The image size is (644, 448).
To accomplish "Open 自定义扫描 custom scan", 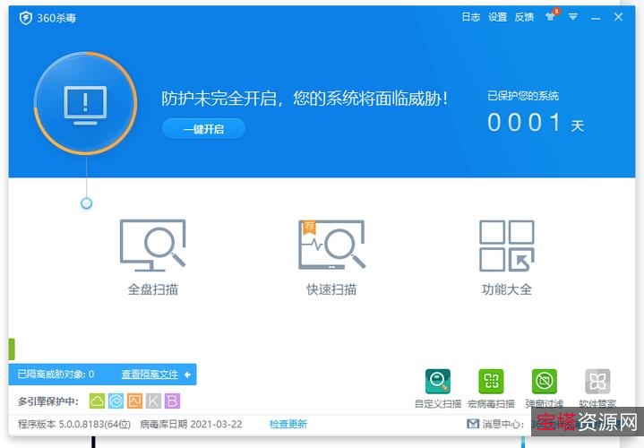I will click(x=438, y=388).
